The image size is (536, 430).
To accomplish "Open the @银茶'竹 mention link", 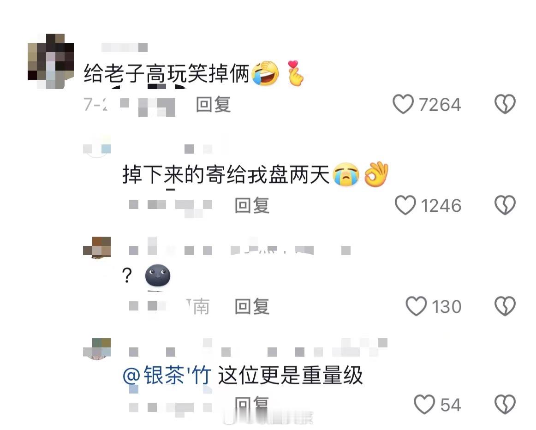I will pyautogui.click(x=167, y=375).
